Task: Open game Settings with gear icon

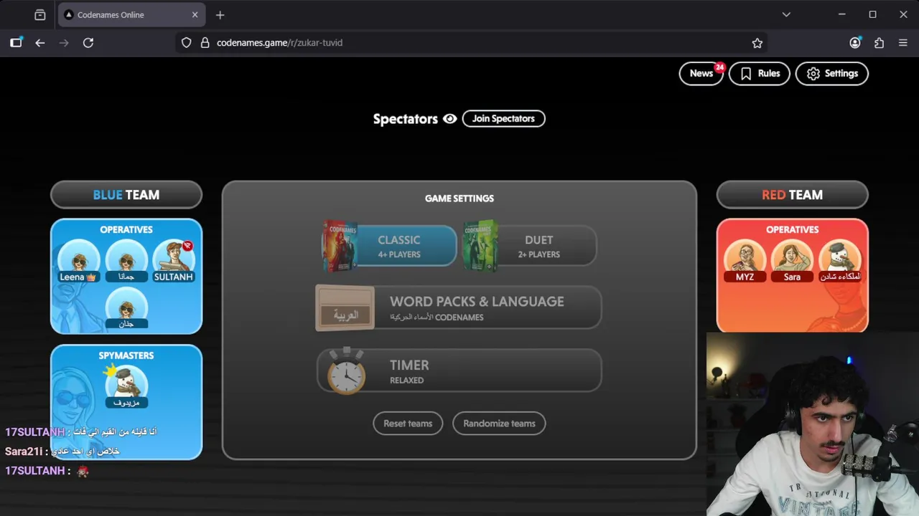Action: [x=831, y=73]
